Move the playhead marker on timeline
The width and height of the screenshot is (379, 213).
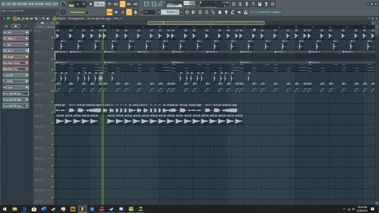(x=103, y=26)
